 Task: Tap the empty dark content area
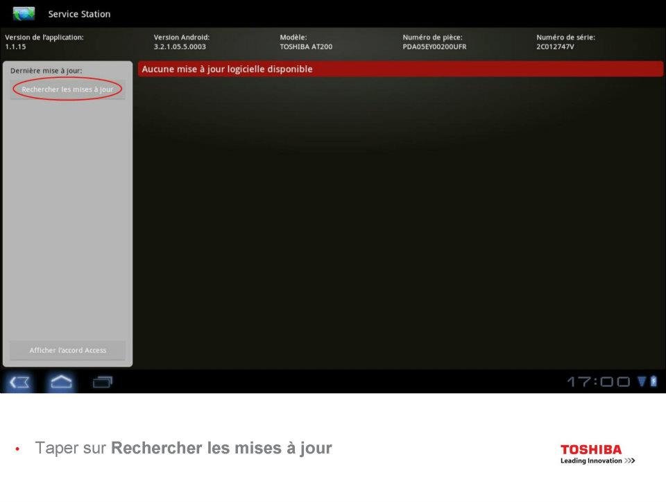coord(399,222)
